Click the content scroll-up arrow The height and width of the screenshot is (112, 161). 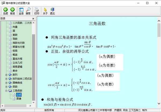point(159,21)
